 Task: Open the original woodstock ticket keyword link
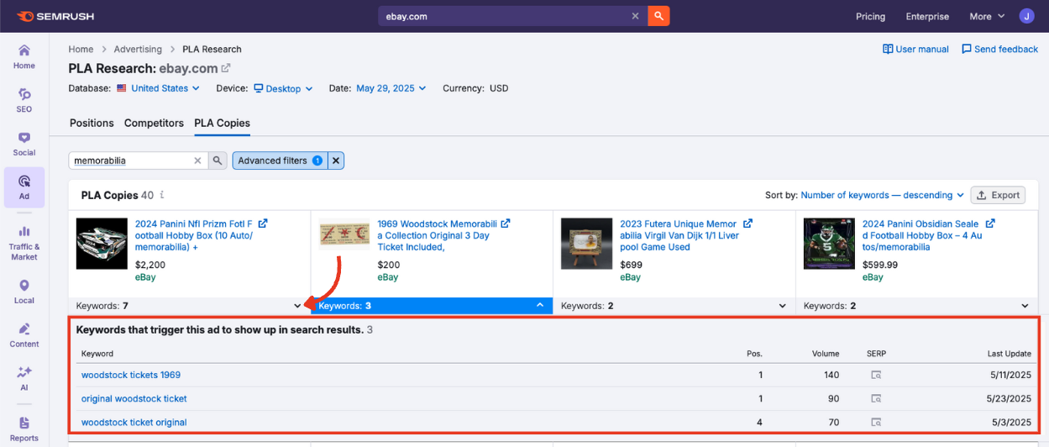134,398
